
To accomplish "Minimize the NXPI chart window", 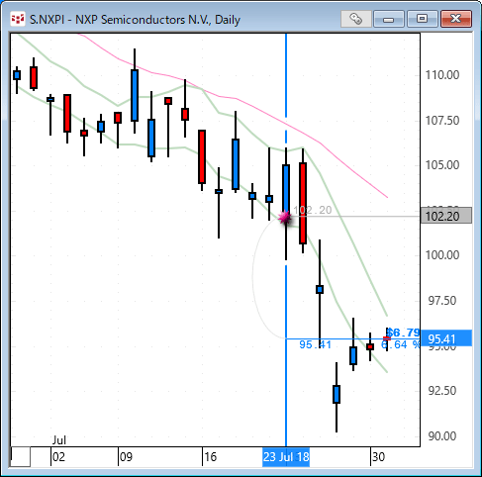I will pos(389,19).
